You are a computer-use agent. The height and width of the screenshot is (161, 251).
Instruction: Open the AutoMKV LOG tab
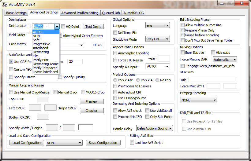(x=134, y=13)
